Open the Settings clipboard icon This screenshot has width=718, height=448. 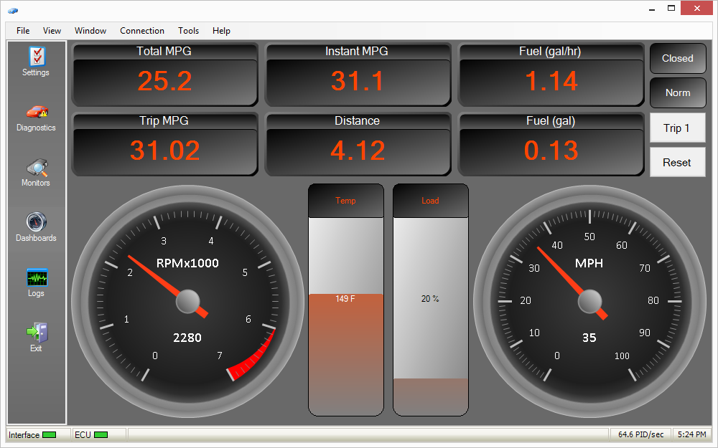36,57
